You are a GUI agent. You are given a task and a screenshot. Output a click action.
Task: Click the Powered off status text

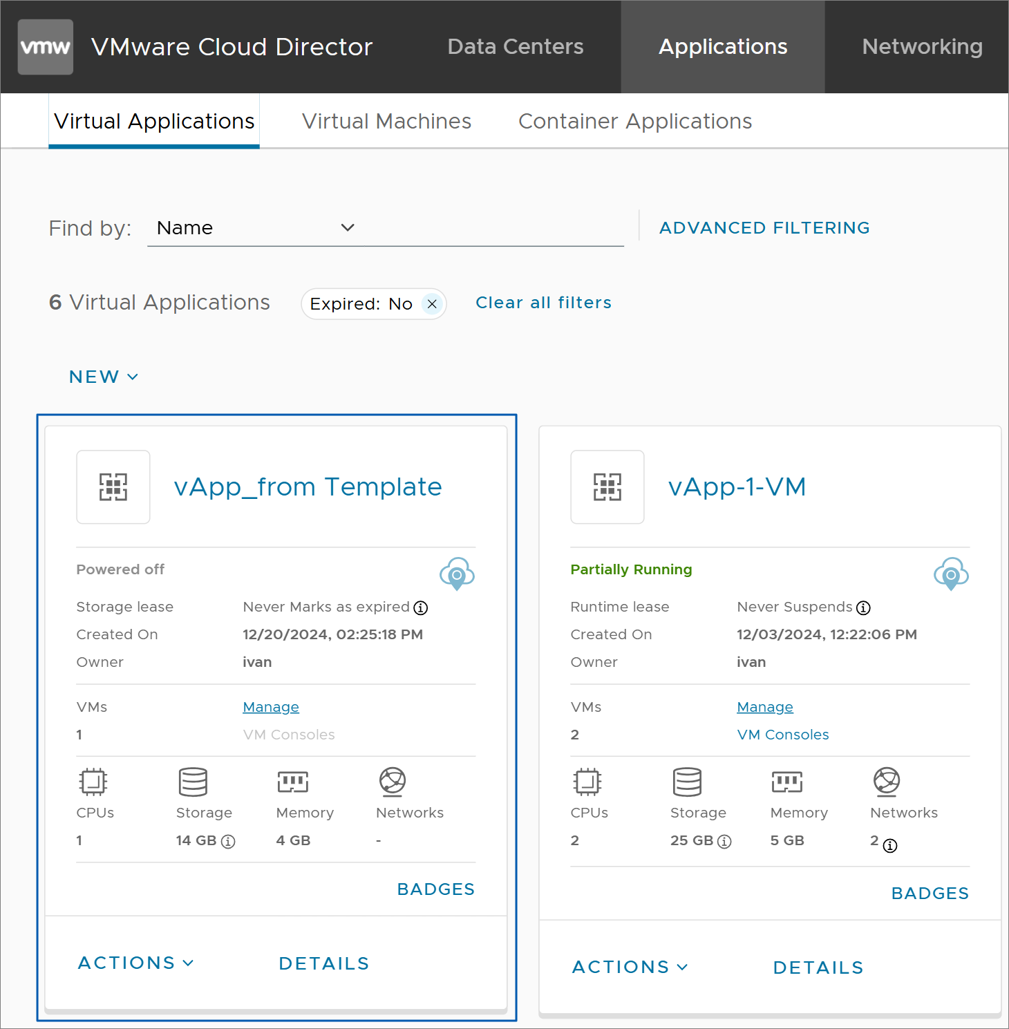pyautogui.click(x=120, y=569)
